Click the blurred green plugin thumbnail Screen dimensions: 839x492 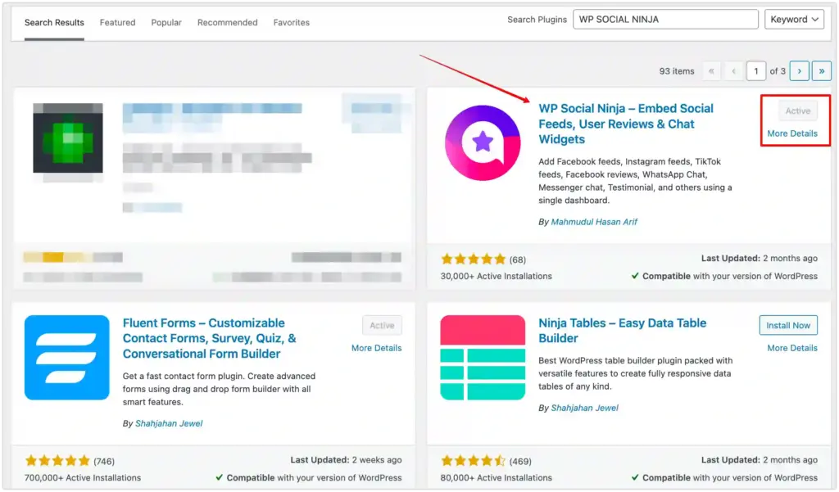click(x=68, y=138)
